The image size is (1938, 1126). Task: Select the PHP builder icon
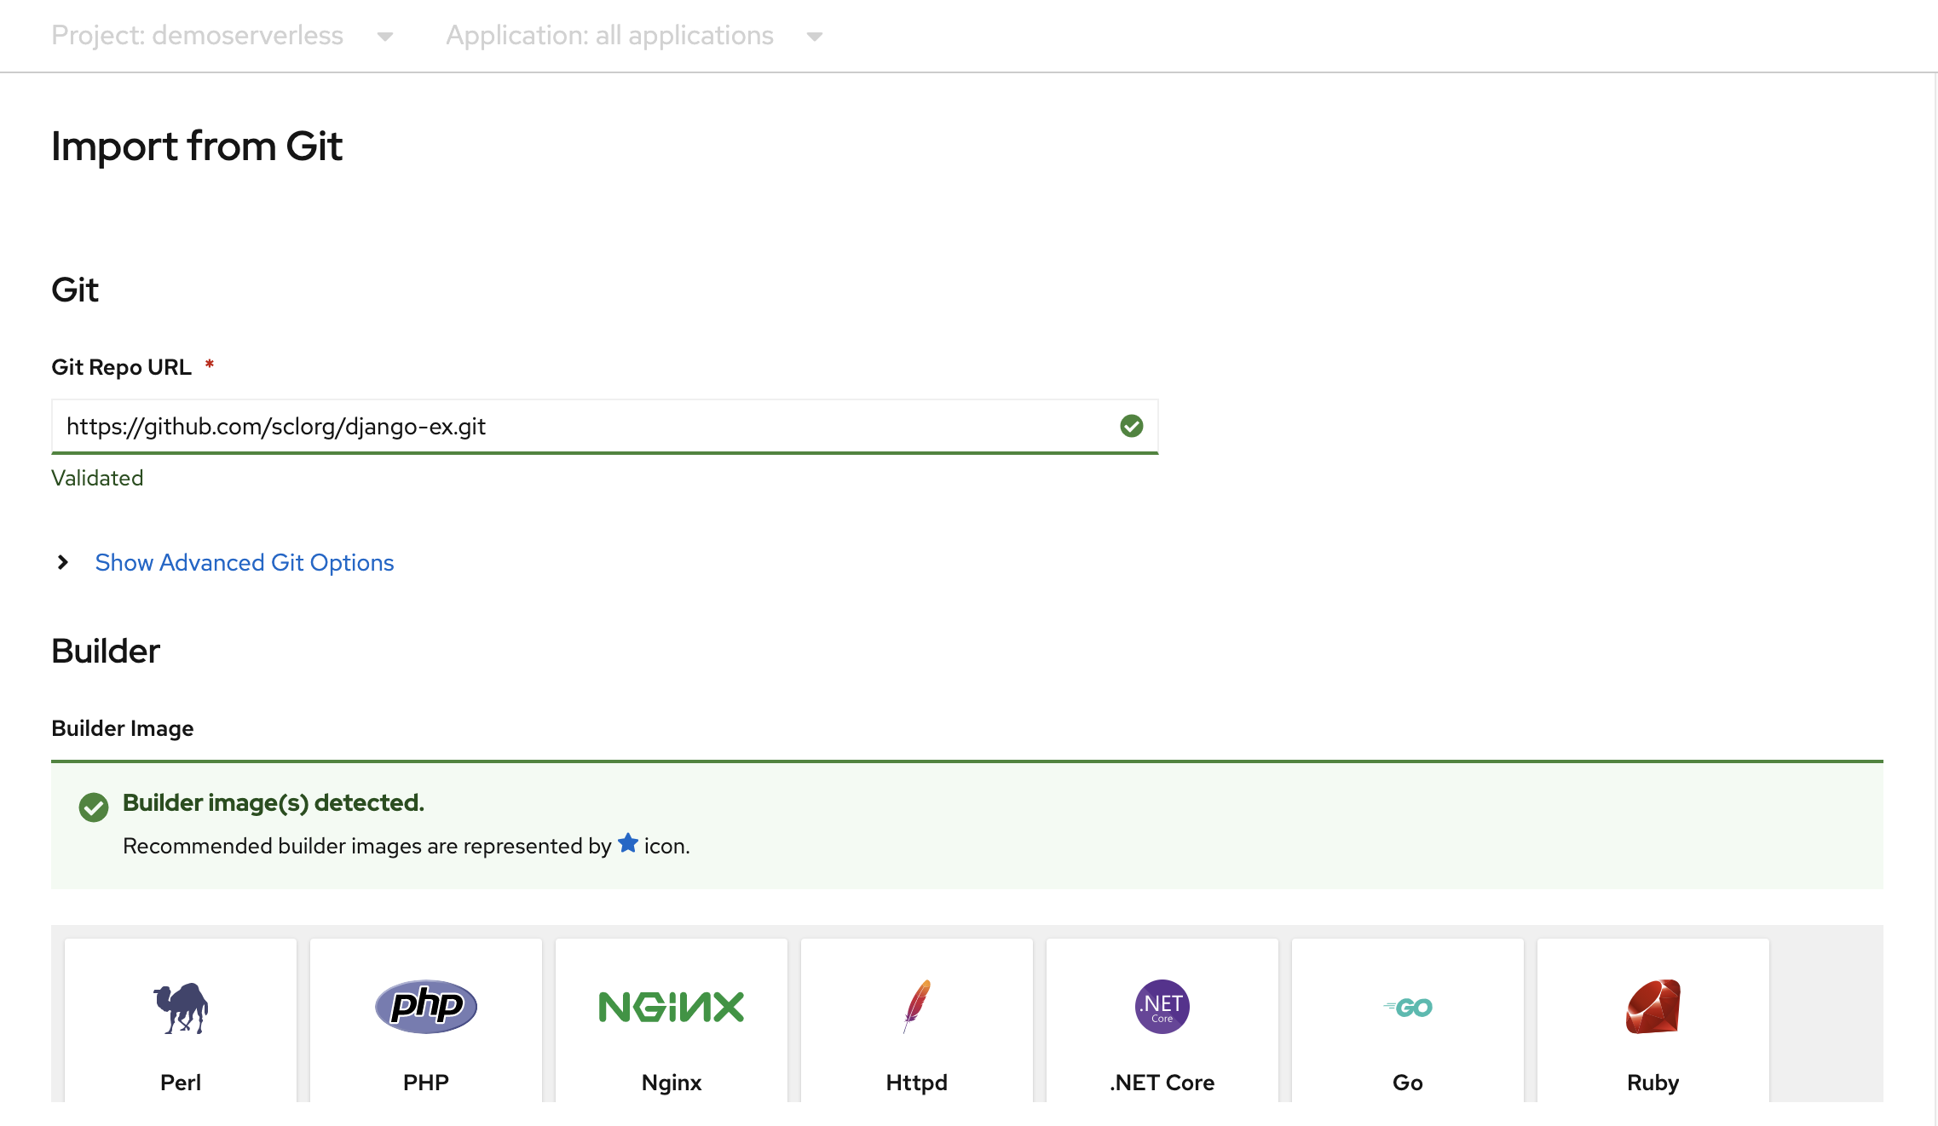[425, 1005]
